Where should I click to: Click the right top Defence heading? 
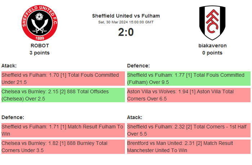(138, 66)
